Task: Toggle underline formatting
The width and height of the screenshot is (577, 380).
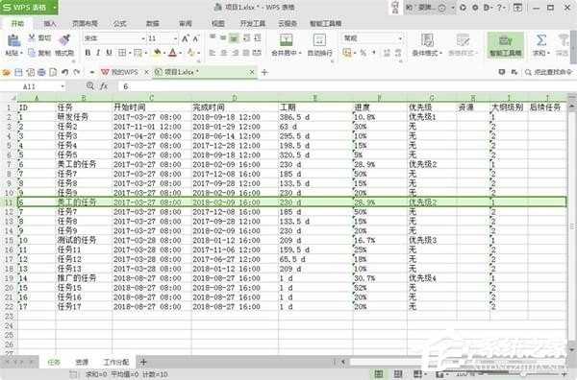Action: [109, 53]
